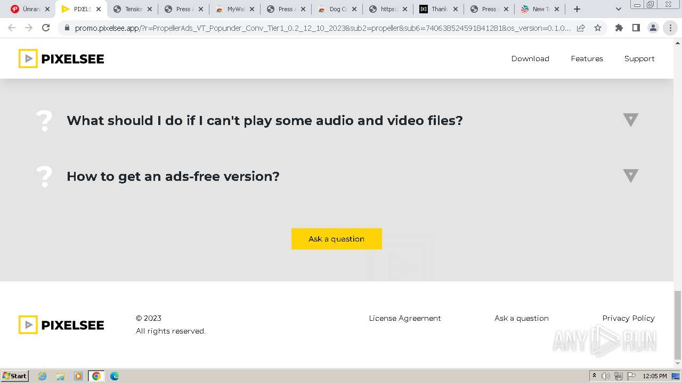Open Windows Media Player from the taskbar

coord(78,376)
